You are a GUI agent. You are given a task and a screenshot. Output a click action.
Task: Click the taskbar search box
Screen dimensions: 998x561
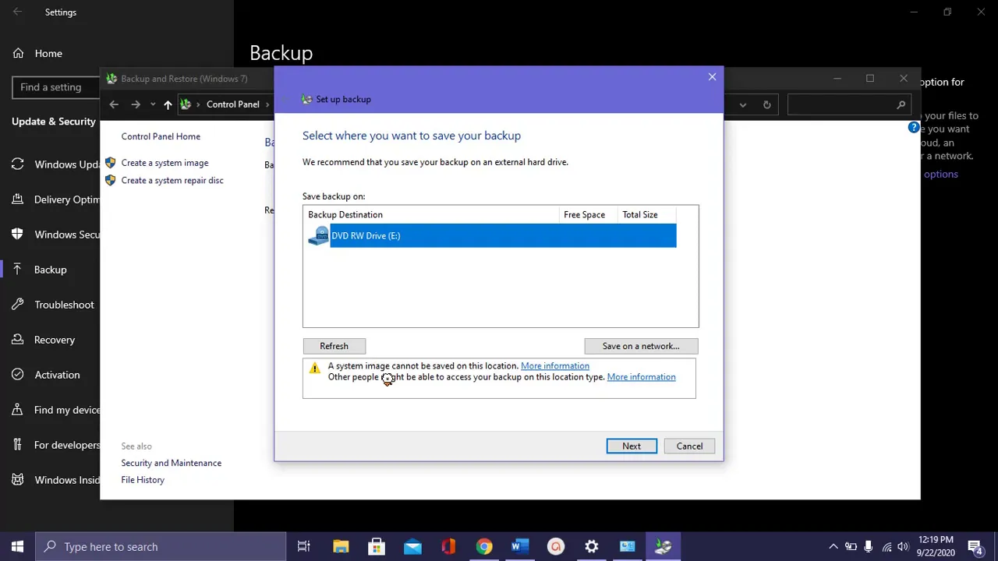pyautogui.click(x=161, y=547)
